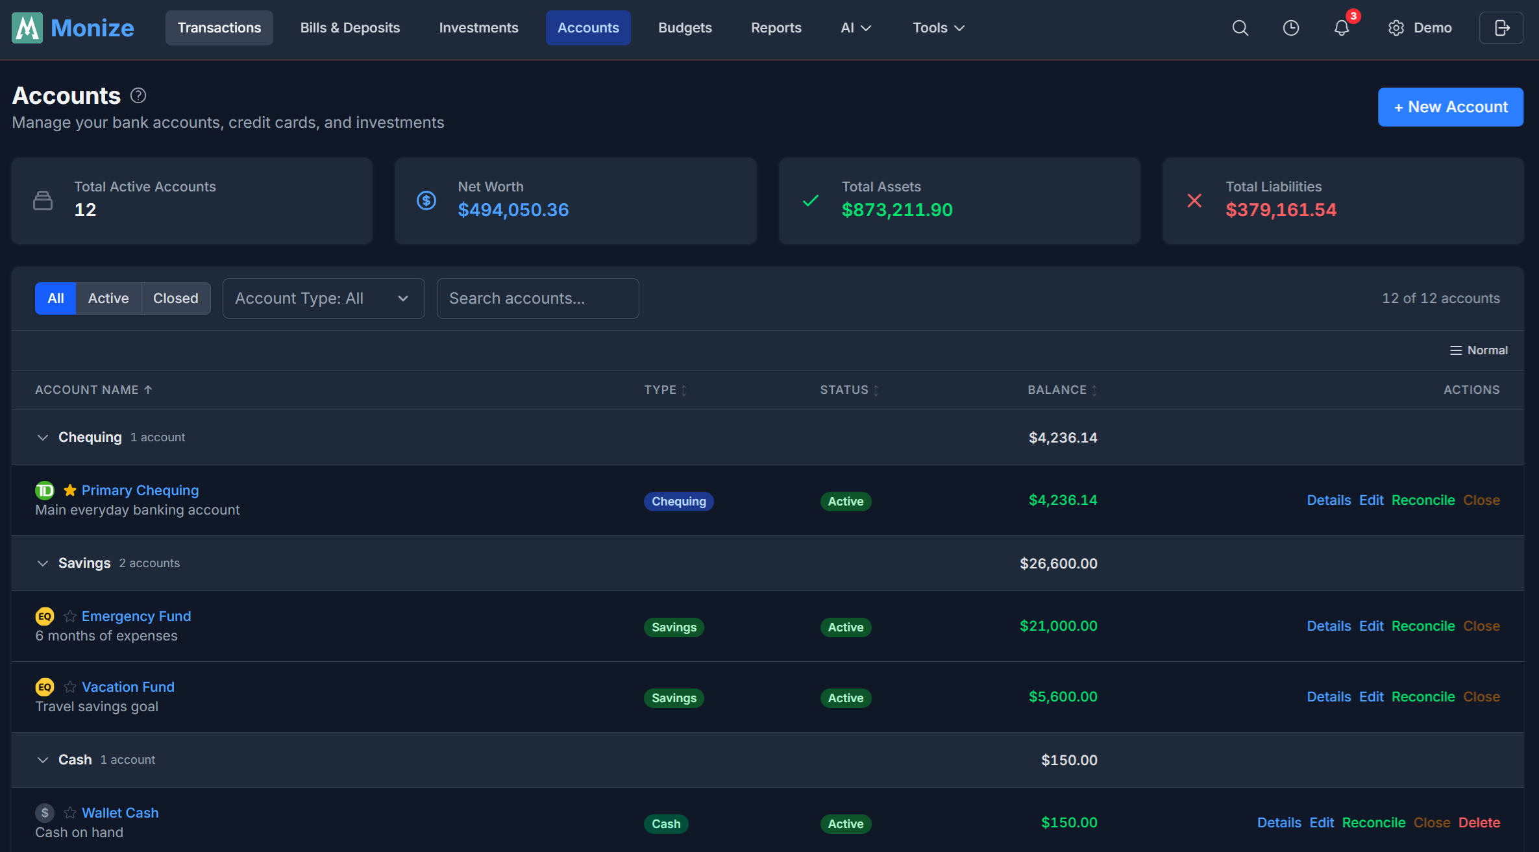Screen dimensions: 1539x852
Task: Click the EQ icon for Vacation Fund
Action: 45,687
